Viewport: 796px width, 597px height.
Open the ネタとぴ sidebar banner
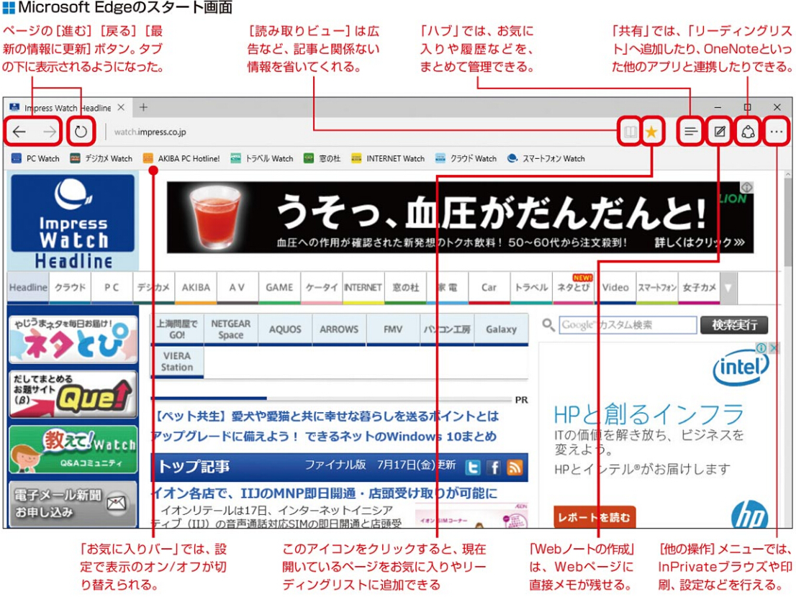[73, 339]
